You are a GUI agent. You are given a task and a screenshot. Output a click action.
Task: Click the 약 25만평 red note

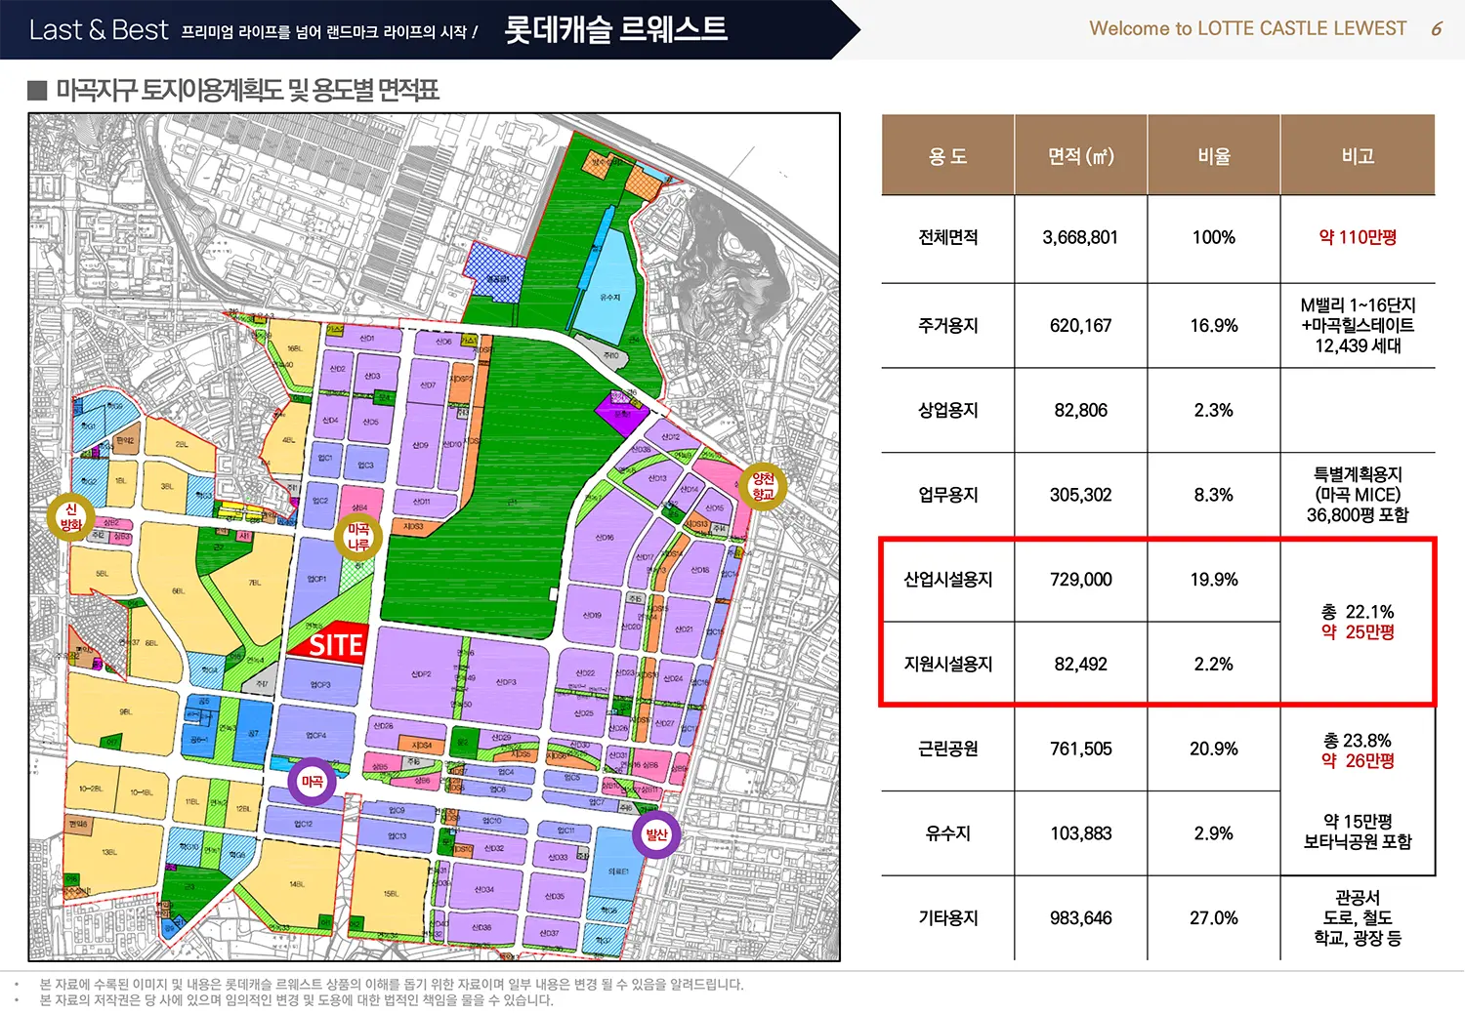pos(1358,632)
